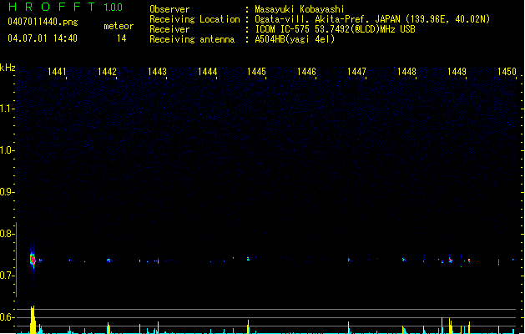Click the tallest yellow intensity bar at bottom left
Image resolution: width=525 pixels, height=334 pixels.
click(33, 320)
